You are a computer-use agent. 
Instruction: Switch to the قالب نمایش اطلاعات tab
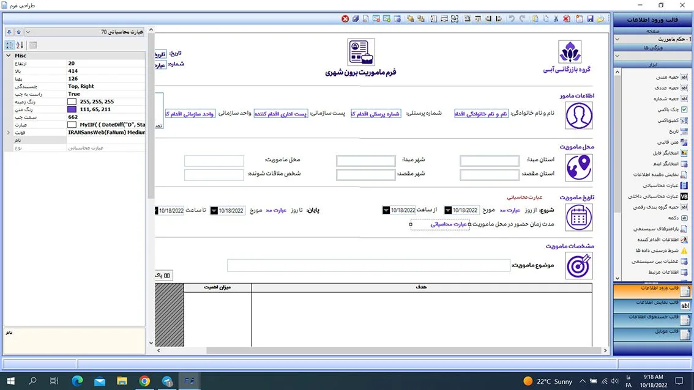[653, 303]
